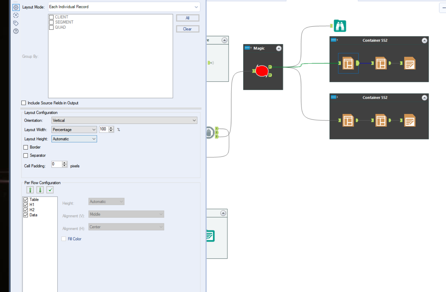
Task: Toggle the Border checkbox in Layout Configuration
Action: click(x=25, y=147)
